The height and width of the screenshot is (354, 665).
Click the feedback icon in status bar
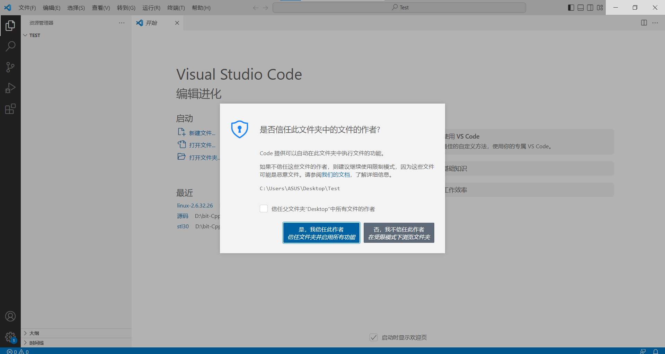click(x=643, y=351)
